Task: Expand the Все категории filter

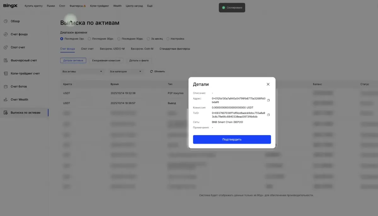Action: (126, 71)
